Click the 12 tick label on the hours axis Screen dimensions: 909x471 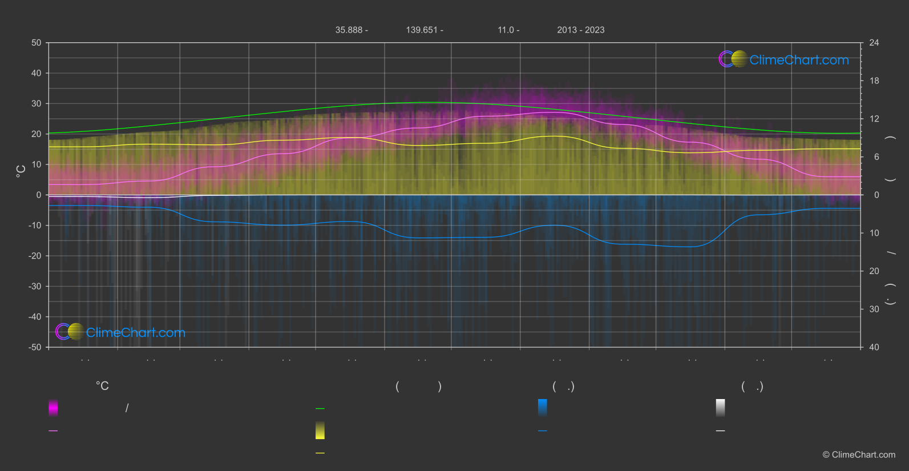[874, 119]
